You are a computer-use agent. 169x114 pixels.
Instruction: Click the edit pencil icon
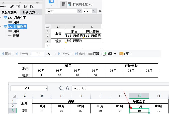coord(12,6)
